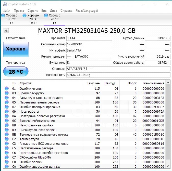Click the Прошивка field showing 3.AAA
The height and width of the screenshot is (171, 172).
coord(89,38)
